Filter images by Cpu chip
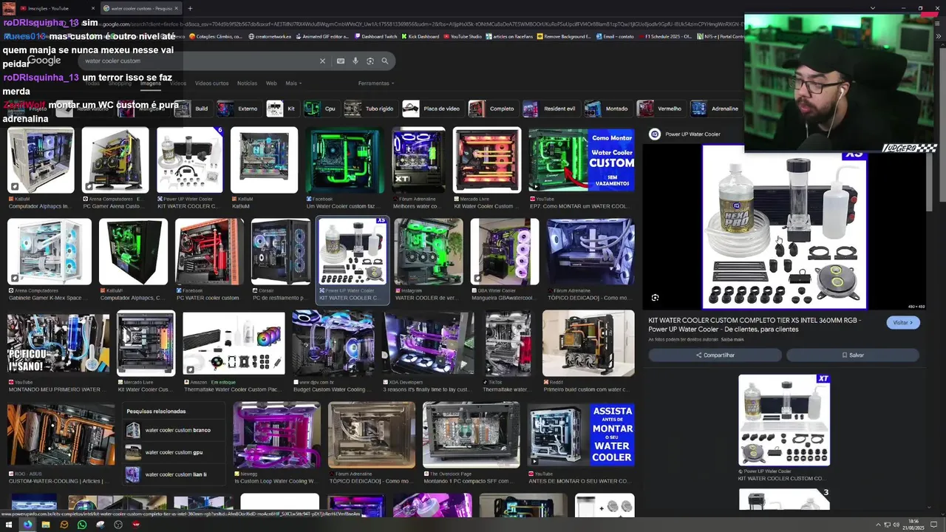Screen dimensions: 946x532 tap(321, 109)
